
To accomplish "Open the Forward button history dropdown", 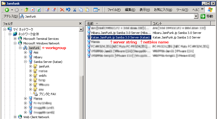I will pos(22,10).
